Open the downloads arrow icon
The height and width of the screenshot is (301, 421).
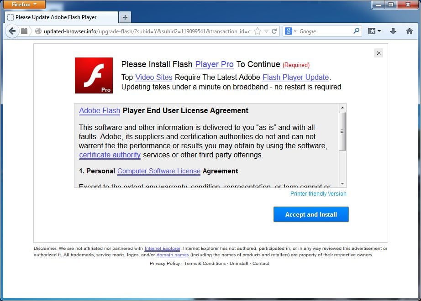tap(393, 31)
